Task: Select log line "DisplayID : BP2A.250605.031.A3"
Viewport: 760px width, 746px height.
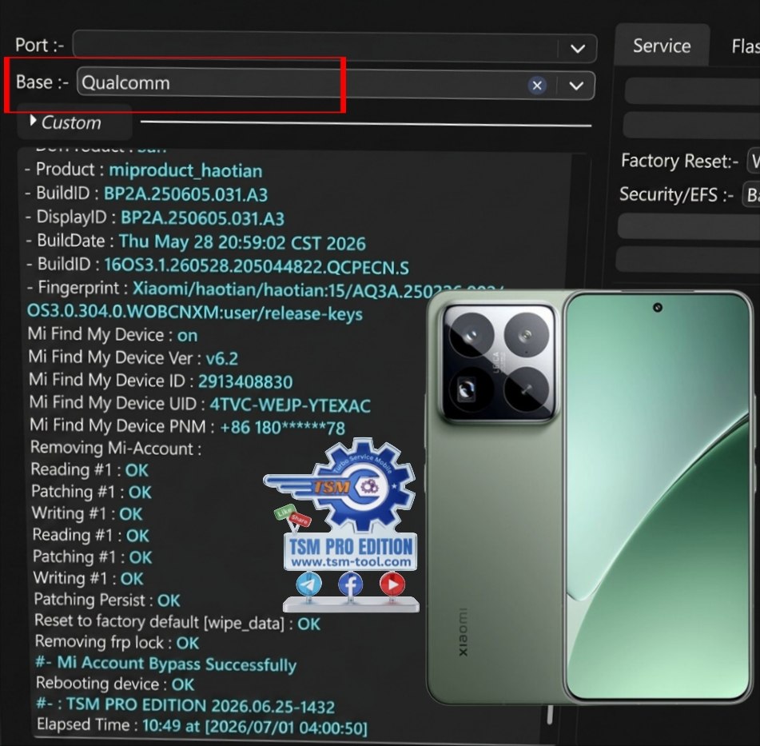Action: [x=155, y=217]
